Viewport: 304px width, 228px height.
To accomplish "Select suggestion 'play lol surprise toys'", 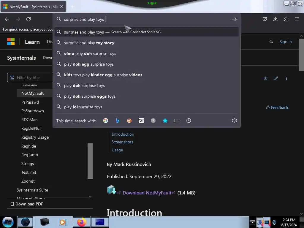I will [x=147, y=107].
